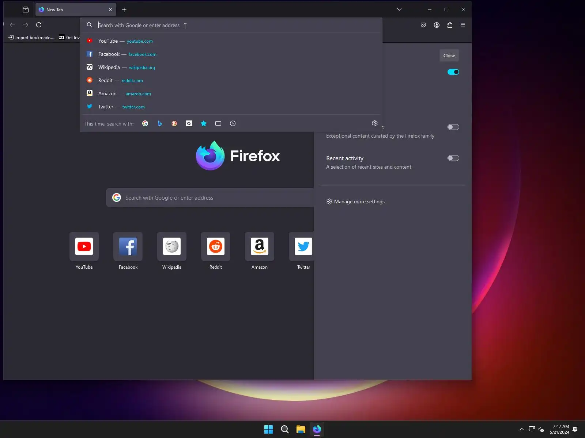585x438 pixels.
Task: Choose the Facebook suggestion in the address dropdown
Action: [x=231, y=54]
